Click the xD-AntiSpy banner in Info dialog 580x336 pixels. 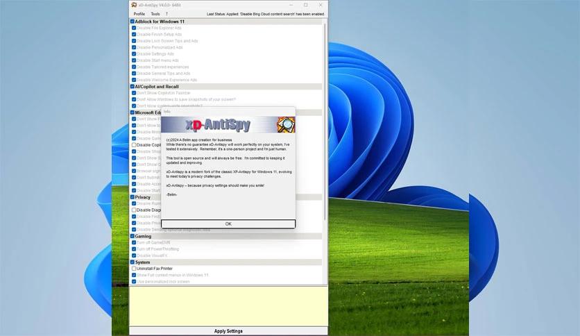pyautogui.click(x=228, y=125)
